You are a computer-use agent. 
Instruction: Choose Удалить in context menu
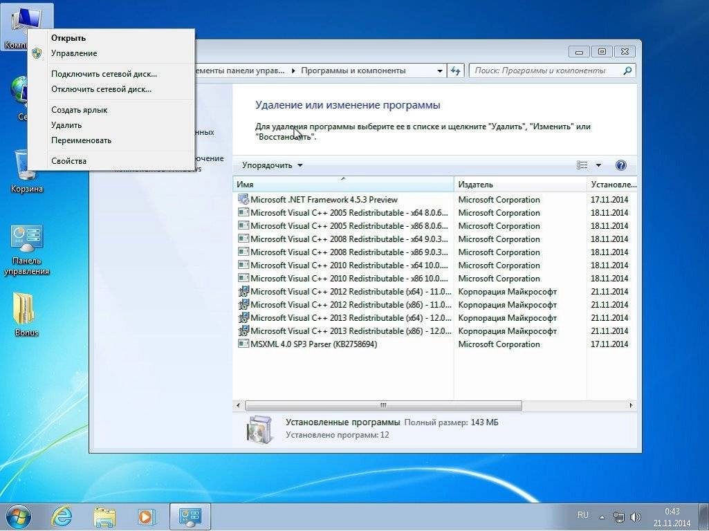111,125
